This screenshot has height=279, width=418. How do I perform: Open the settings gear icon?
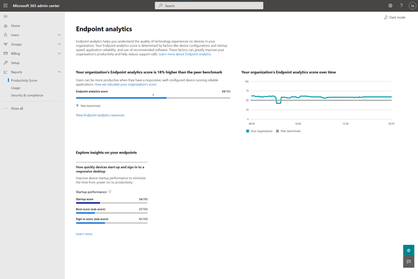pos(390,6)
